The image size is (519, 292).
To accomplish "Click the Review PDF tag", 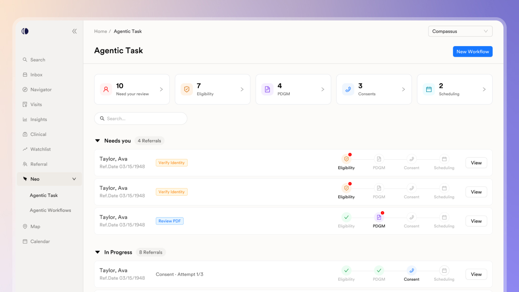I will [170, 221].
